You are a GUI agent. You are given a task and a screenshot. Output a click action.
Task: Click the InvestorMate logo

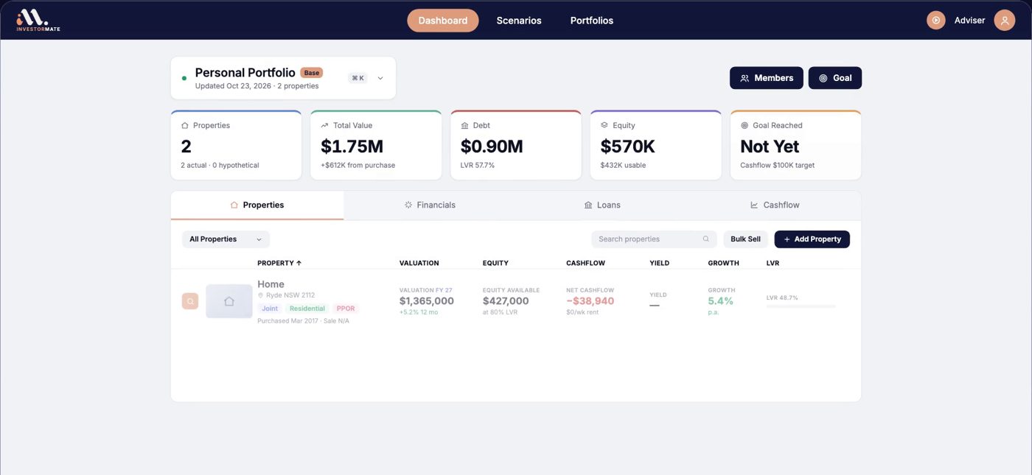(x=38, y=20)
